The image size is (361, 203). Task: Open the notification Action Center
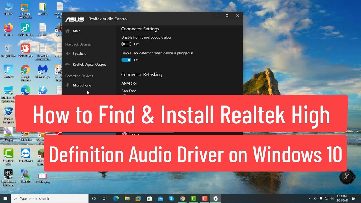(x=354, y=198)
